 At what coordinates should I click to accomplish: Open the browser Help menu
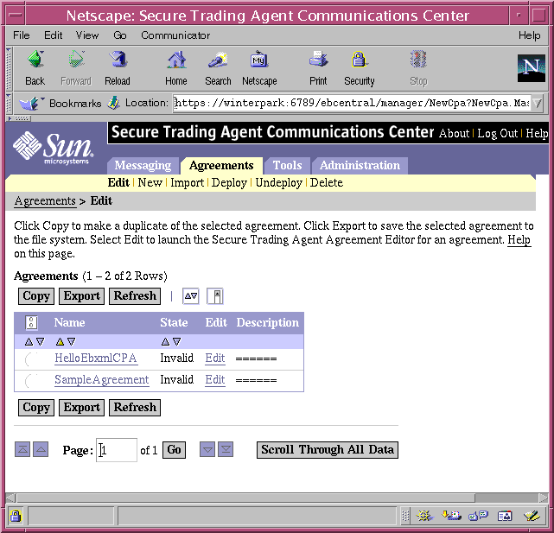point(529,35)
